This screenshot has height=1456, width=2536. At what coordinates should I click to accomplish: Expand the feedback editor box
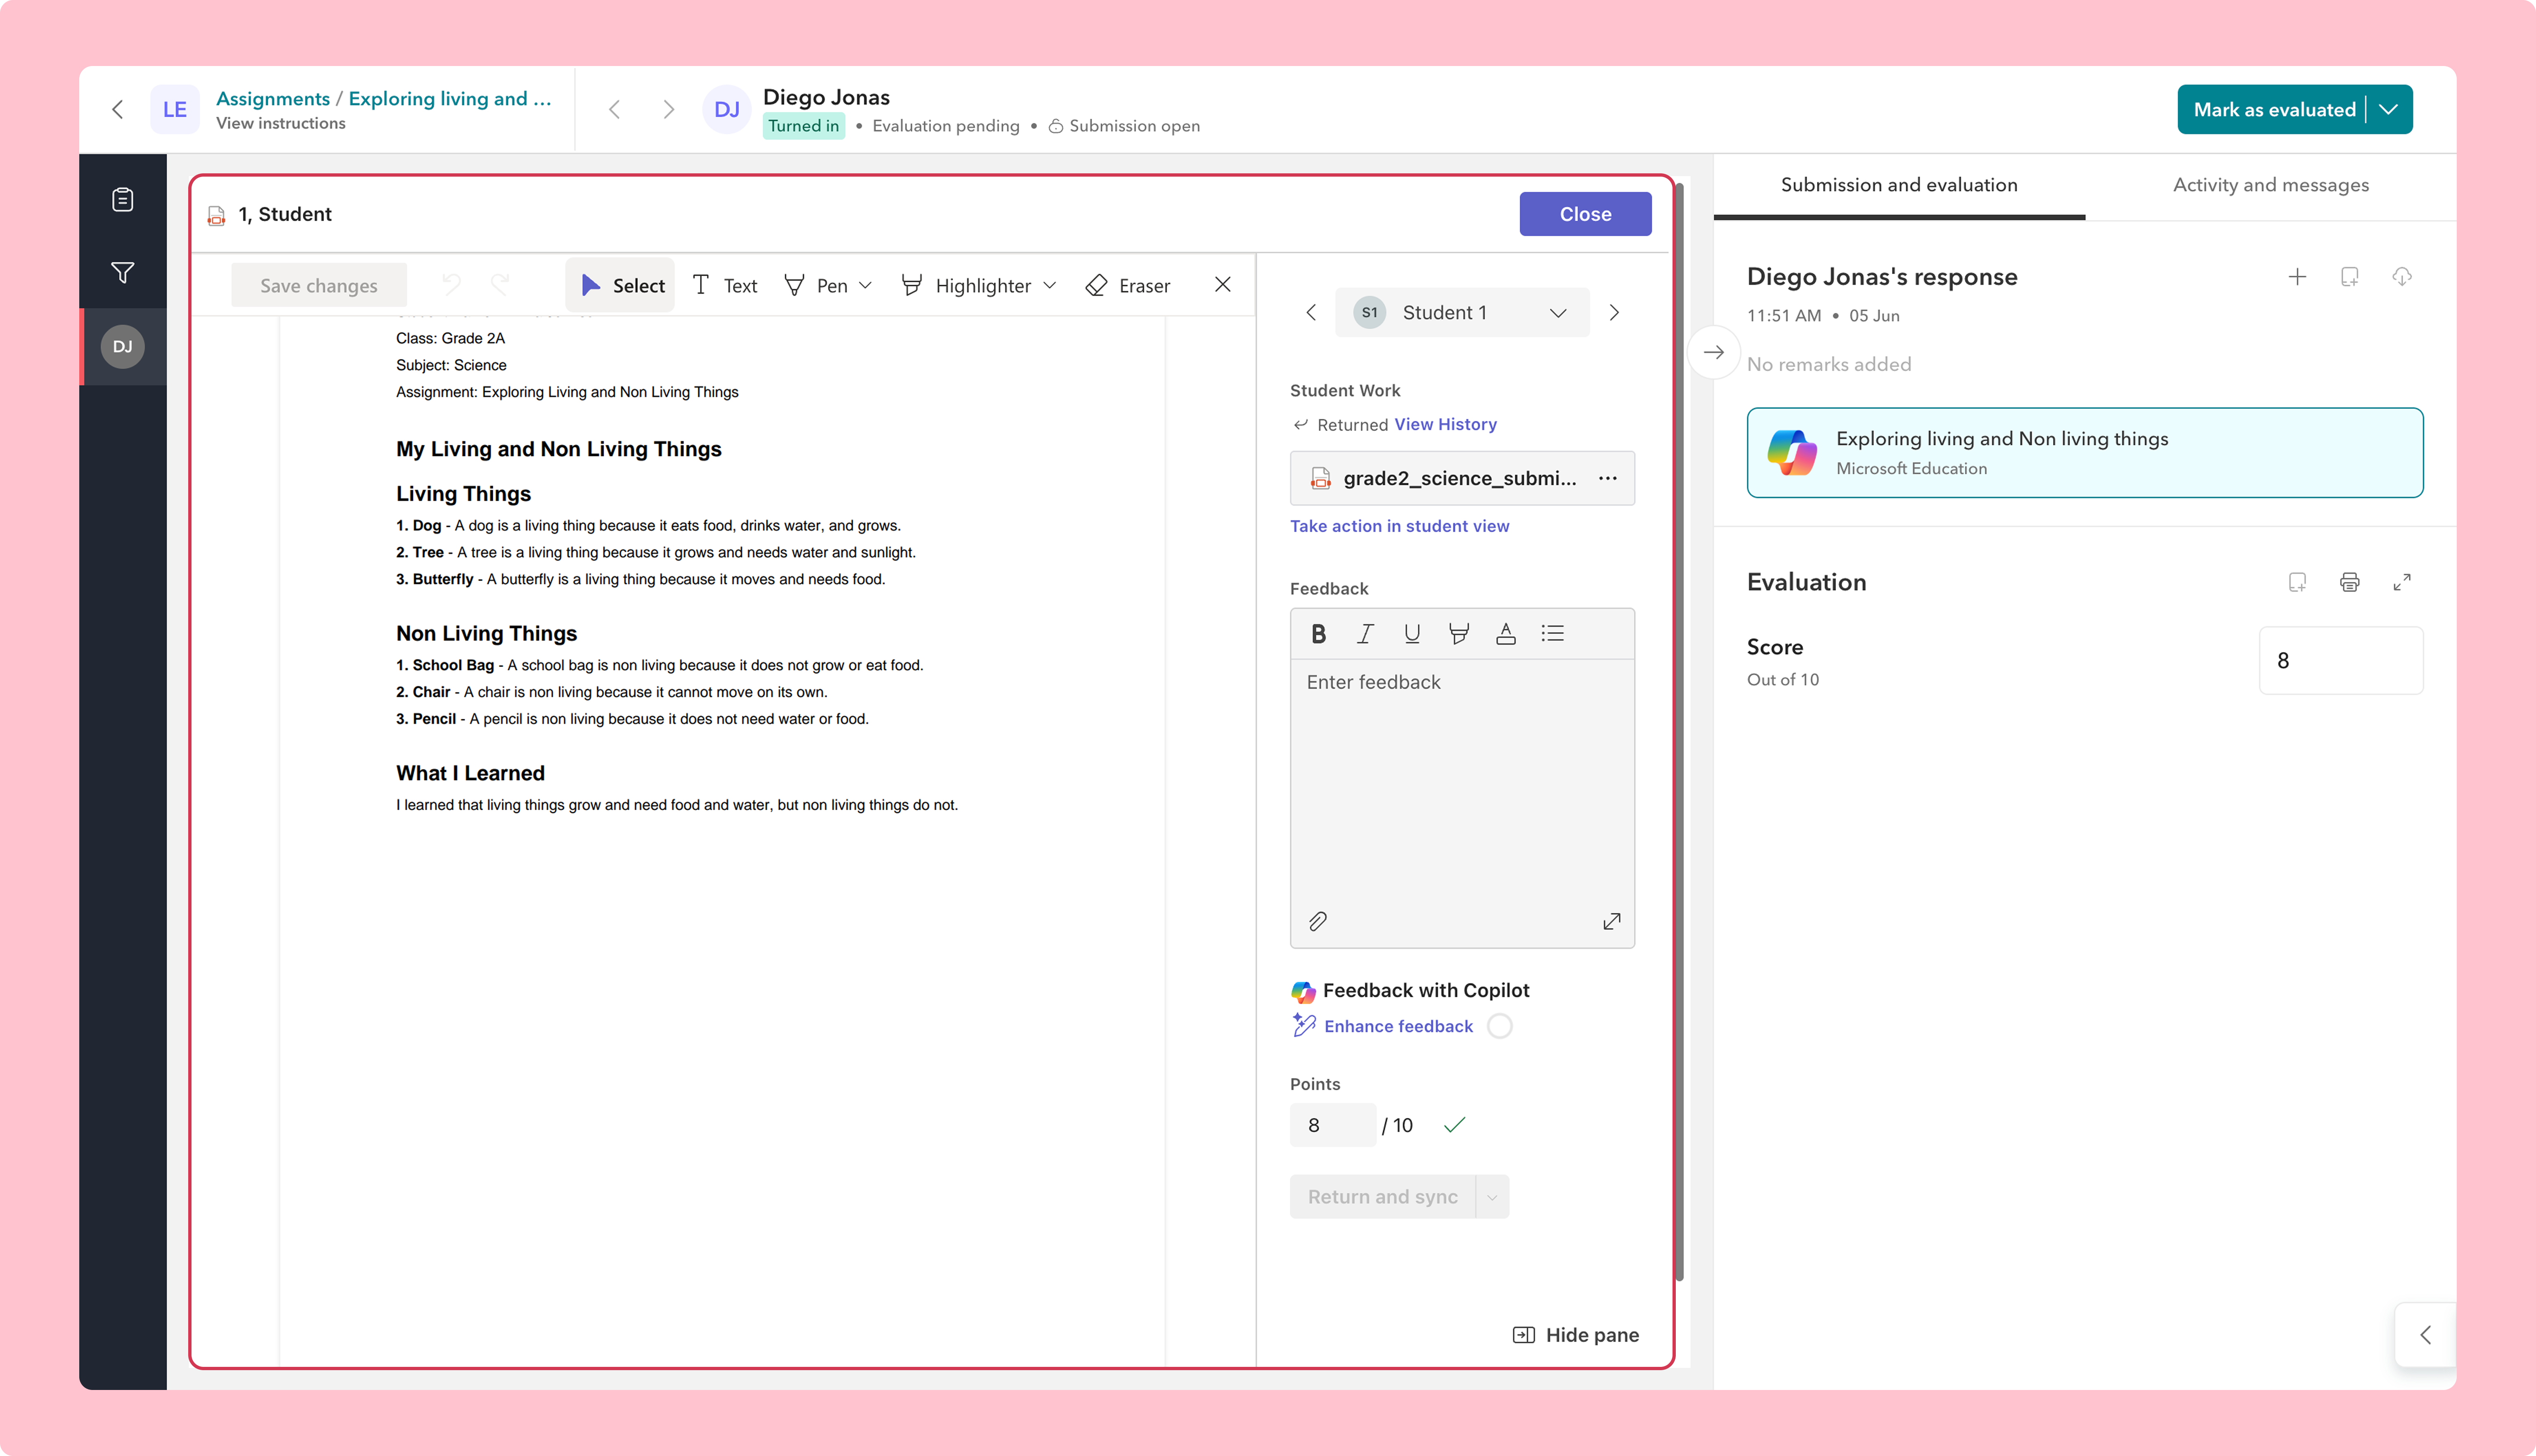click(x=1612, y=921)
